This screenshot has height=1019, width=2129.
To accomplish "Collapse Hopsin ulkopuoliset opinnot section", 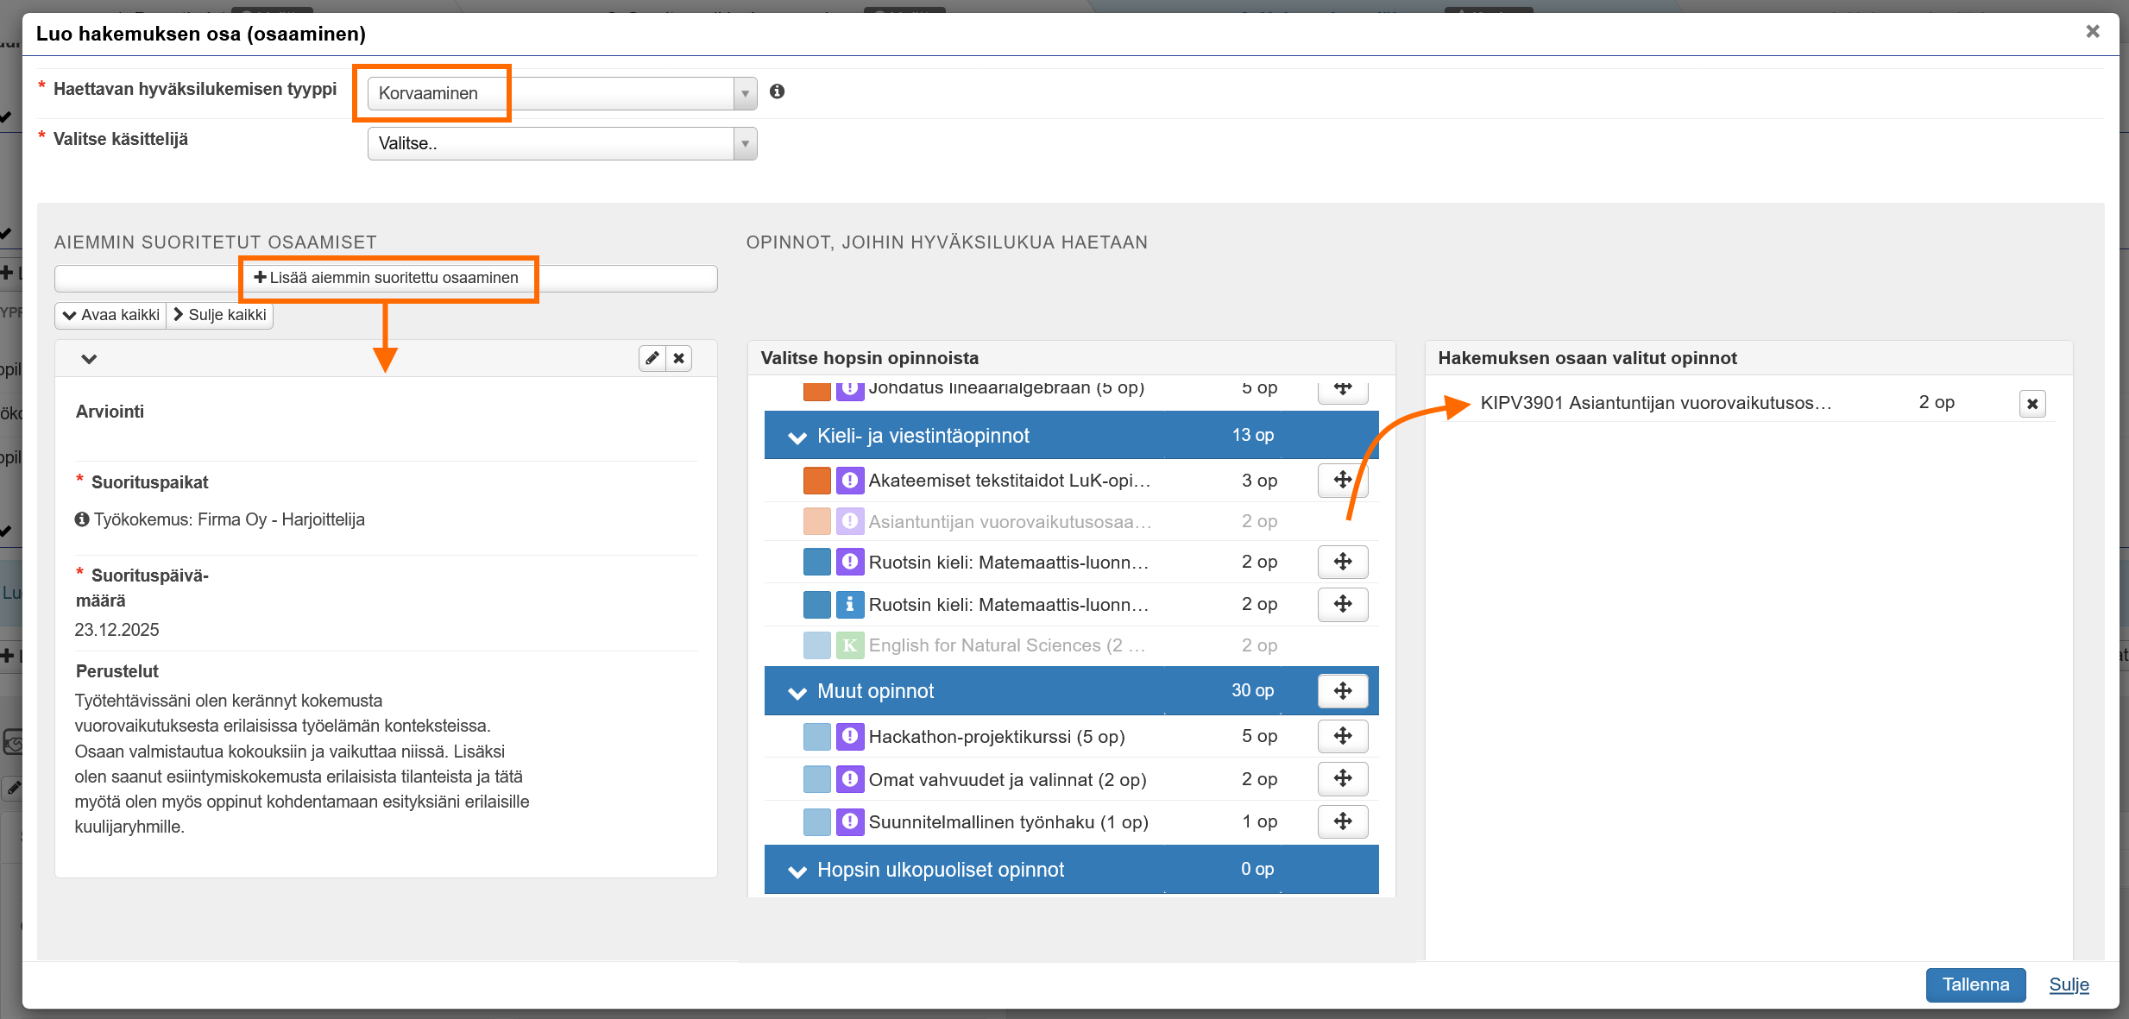I will [797, 871].
